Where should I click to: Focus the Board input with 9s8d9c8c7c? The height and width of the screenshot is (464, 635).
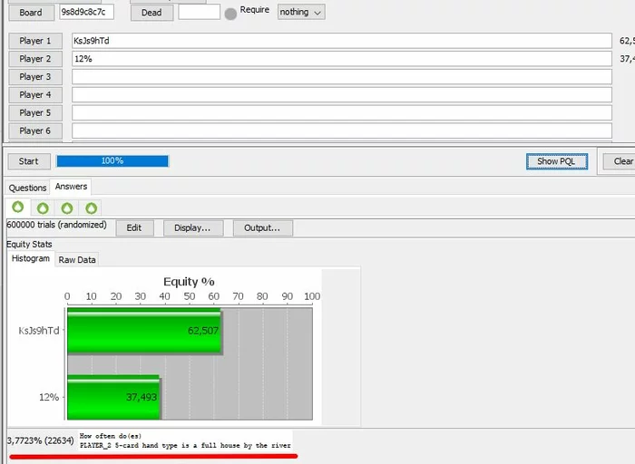86,12
